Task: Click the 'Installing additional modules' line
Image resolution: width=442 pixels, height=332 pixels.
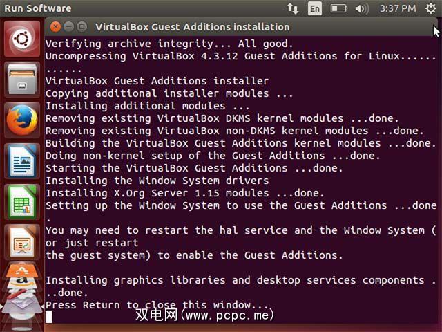Action: pos(148,106)
